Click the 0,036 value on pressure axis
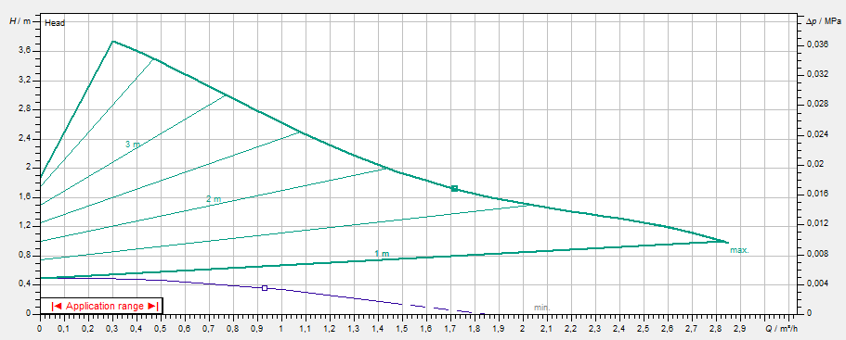Screen dimensions: 846x340 coord(817,44)
